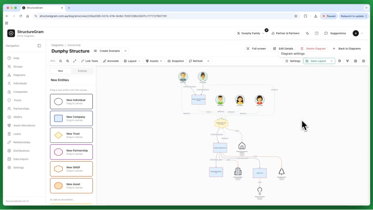Click the Refresh button

coord(196,61)
